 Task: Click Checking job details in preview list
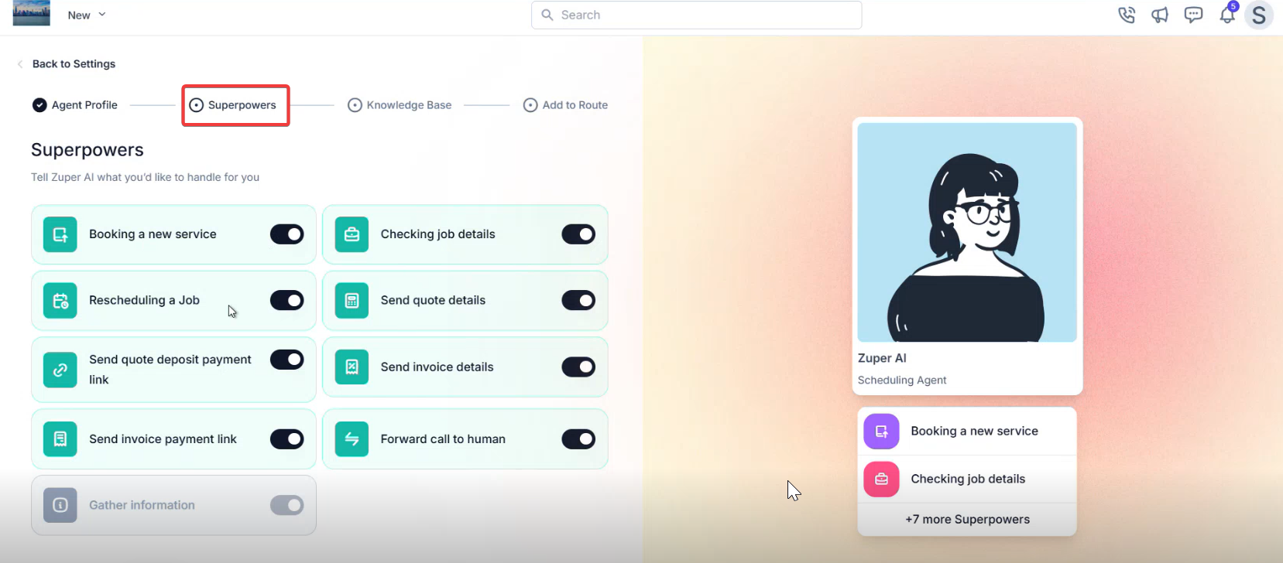(968, 479)
